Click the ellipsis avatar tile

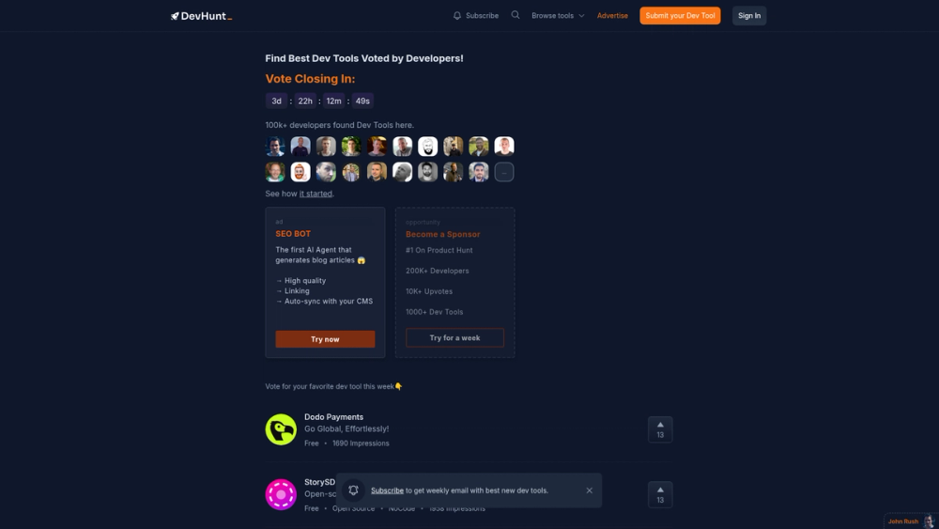pos(504,172)
